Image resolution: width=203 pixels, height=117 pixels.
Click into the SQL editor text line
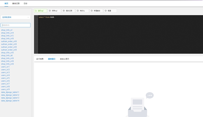click(46, 17)
